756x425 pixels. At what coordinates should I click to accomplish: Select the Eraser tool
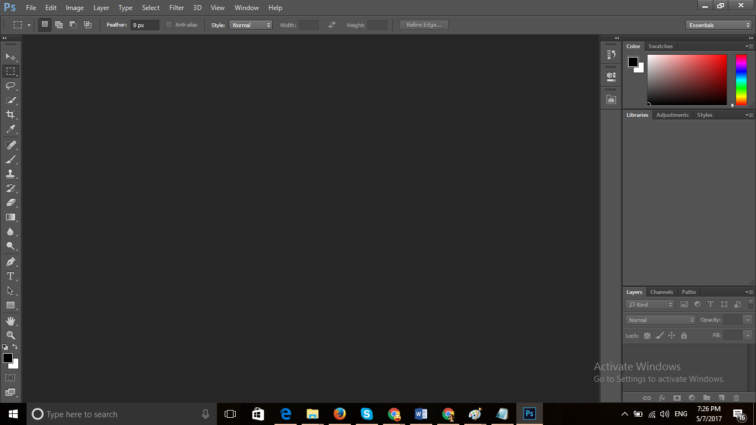coord(11,203)
